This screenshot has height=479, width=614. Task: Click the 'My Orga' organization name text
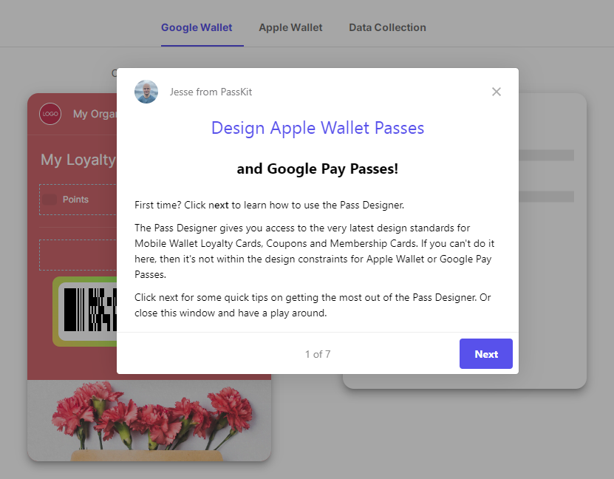[95, 114]
